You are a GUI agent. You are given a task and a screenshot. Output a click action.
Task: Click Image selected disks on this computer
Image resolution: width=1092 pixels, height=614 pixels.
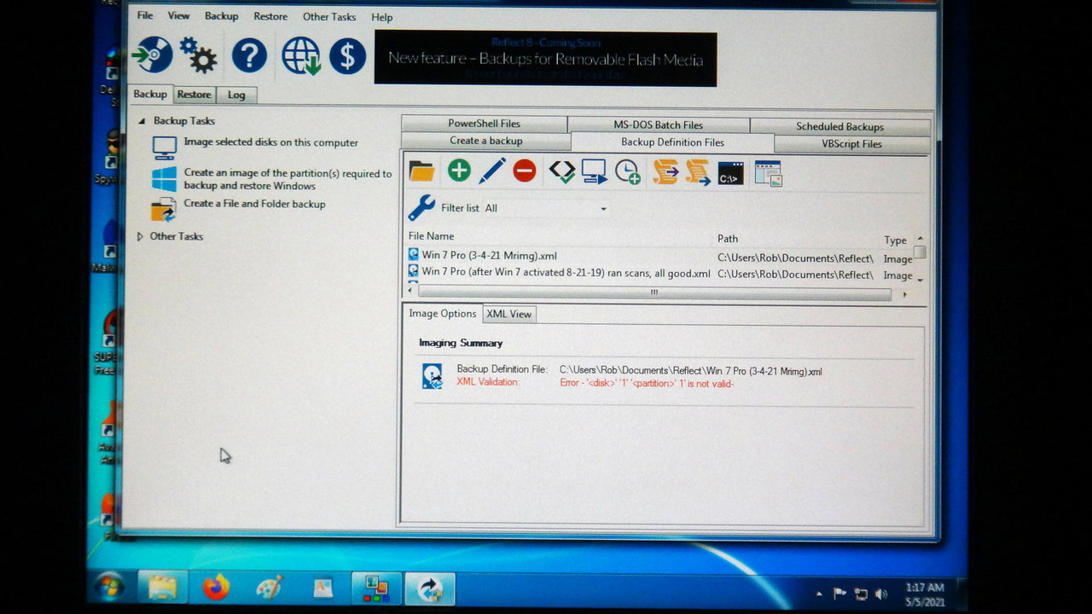[x=271, y=142]
